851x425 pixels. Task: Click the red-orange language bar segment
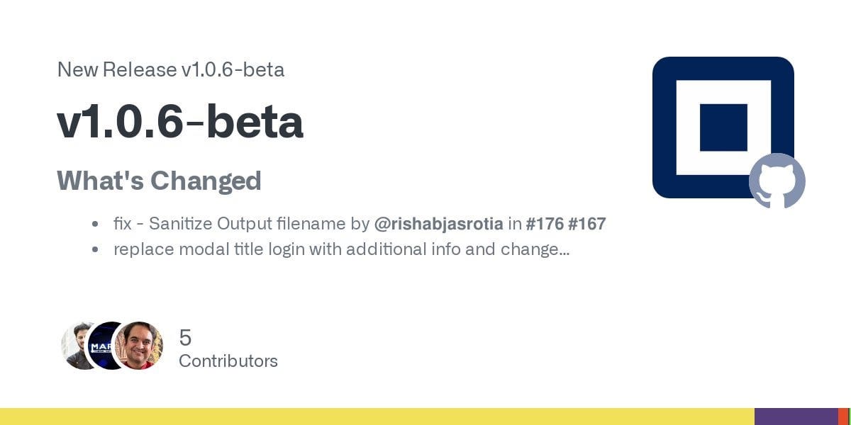point(844,416)
